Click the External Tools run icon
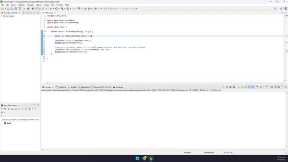The height and width of the screenshot is (162, 288). coord(68,9)
